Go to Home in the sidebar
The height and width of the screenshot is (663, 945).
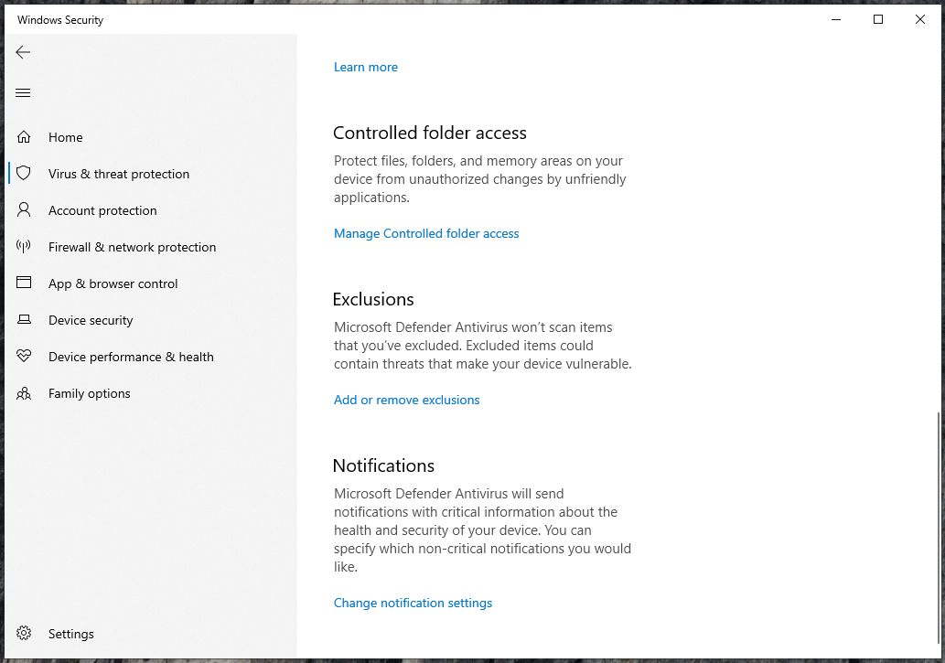pyautogui.click(x=66, y=137)
